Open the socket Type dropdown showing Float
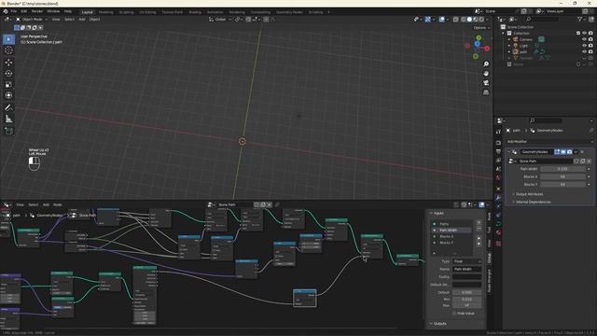Screen dimensions: 597x336 pos(466,261)
